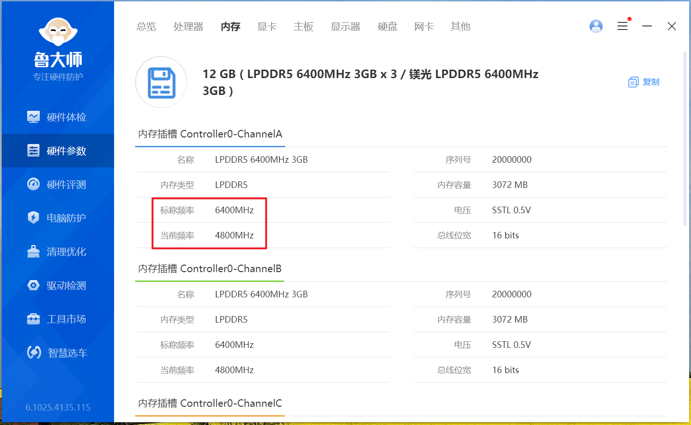Click ChannelA 总线位宽 value 16 bits
691x425 pixels.
[505, 235]
